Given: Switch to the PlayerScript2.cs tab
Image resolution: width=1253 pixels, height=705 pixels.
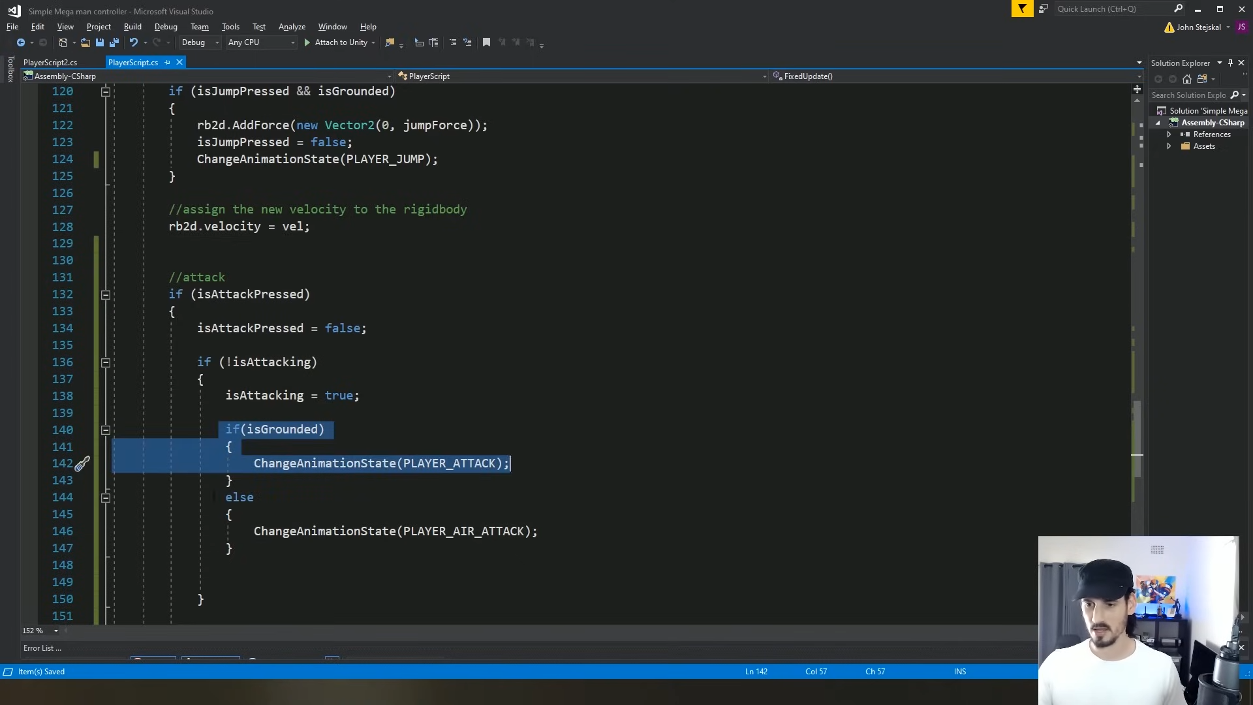Looking at the screenshot, I should click(50, 63).
